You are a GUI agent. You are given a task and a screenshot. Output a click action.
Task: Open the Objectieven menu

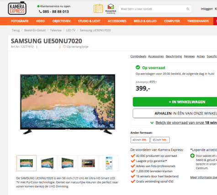61,21
